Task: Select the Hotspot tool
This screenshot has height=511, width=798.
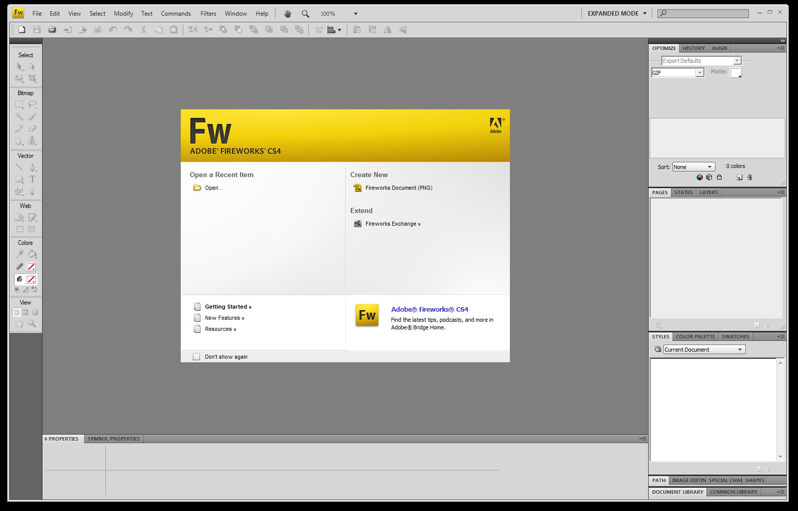Action: [x=19, y=217]
